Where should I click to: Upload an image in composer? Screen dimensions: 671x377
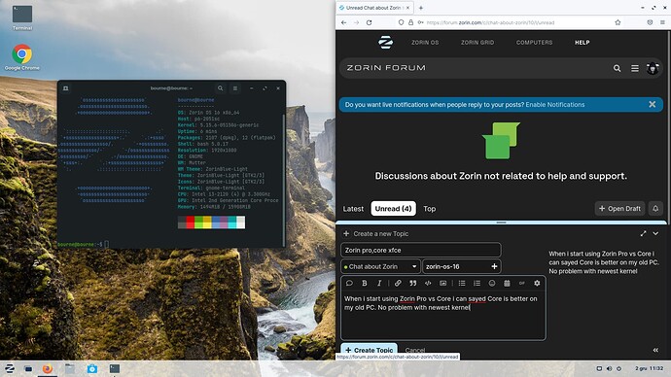[442, 283]
